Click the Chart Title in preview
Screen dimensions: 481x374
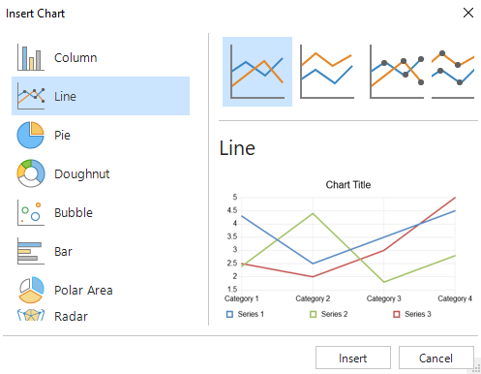coord(348,185)
